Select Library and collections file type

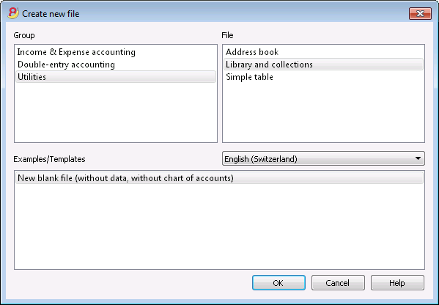pos(323,65)
